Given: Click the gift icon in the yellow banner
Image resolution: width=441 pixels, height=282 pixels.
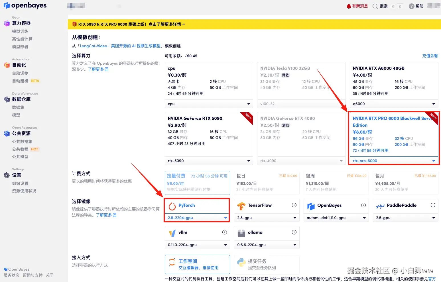Looking at the screenshot, I should [x=74, y=24].
